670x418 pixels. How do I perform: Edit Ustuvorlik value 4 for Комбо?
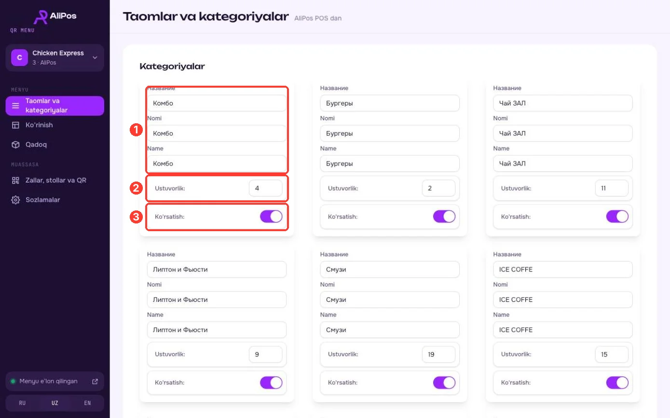[265, 188]
